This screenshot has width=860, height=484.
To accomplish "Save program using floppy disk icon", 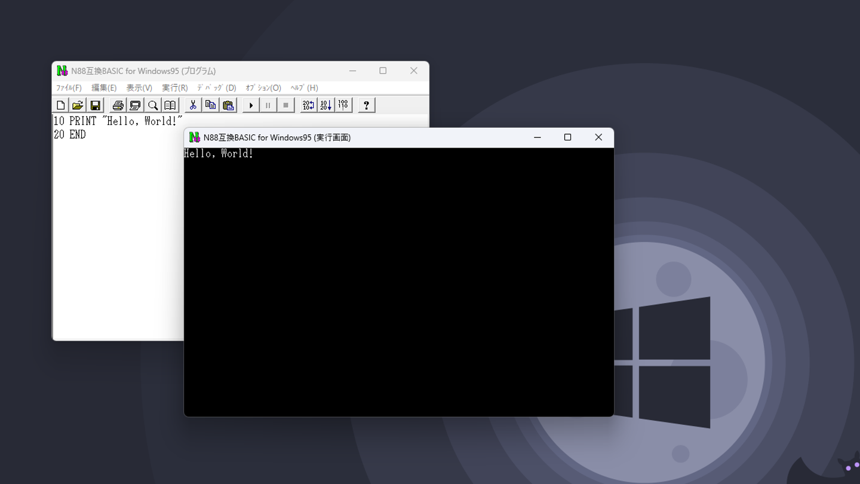I will (95, 105).
